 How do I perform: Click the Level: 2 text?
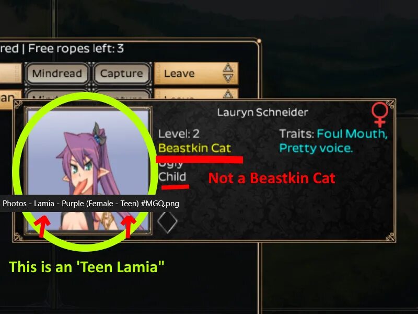(x=179, y=134)
